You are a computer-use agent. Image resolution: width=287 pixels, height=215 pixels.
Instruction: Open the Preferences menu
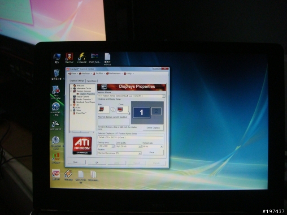pyautogui.click(x=114, y=73)
